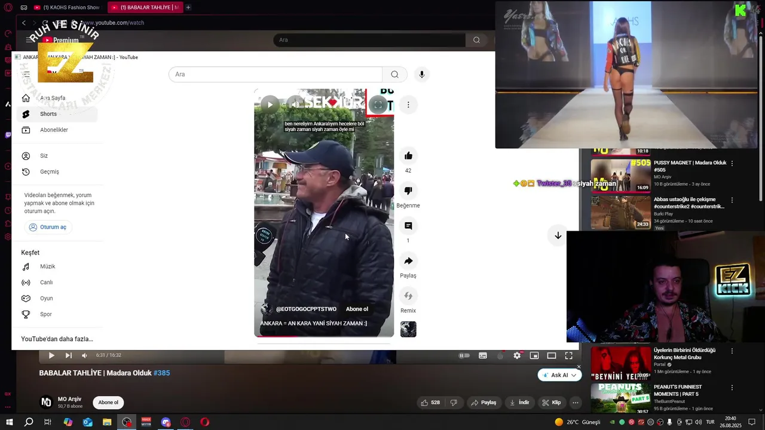
Task: Focus the Ara search field in Shorts window
Action: click(276, 74)
